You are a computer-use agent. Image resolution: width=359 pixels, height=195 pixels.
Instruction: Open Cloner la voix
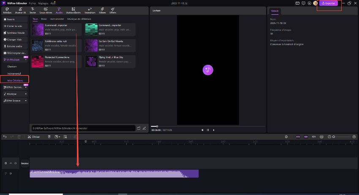tap(15, 26)
